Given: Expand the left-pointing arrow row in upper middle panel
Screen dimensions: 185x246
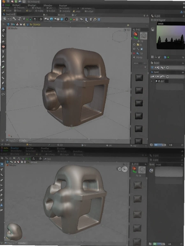Looking at the screenshot, I should 134,57.
